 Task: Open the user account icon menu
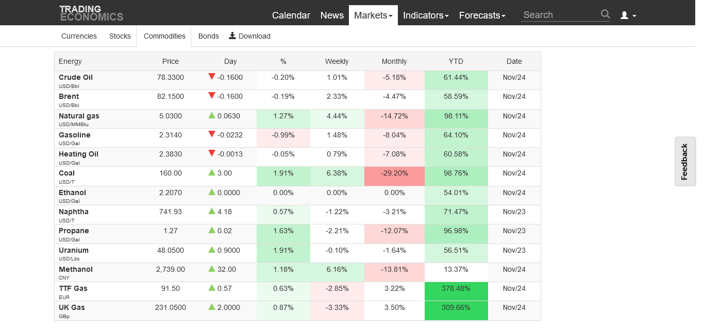[628, 15]
